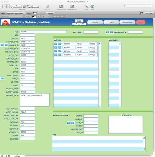The height and width of the screenshot is (157, 155).
Task: Click CREATE_DATE value 2001-04-10
Action: (27, 42)
